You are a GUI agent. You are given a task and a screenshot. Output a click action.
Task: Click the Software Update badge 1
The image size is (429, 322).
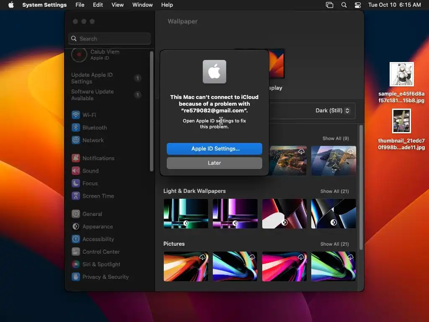(137, 95)
